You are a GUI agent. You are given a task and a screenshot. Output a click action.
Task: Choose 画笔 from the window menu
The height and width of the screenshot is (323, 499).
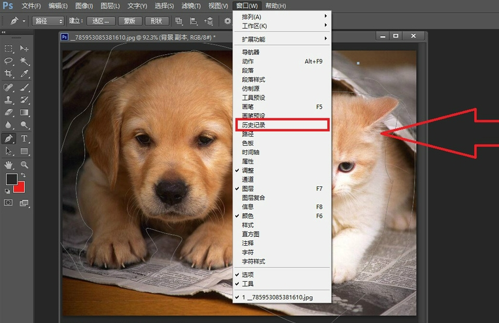tap(282, 107)
